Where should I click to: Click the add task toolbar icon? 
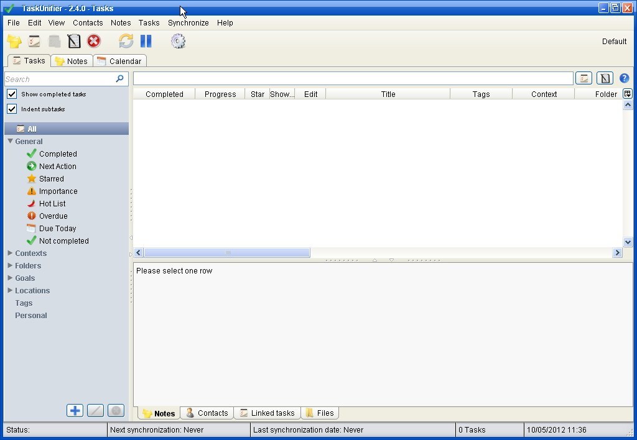tap(34, 41)
